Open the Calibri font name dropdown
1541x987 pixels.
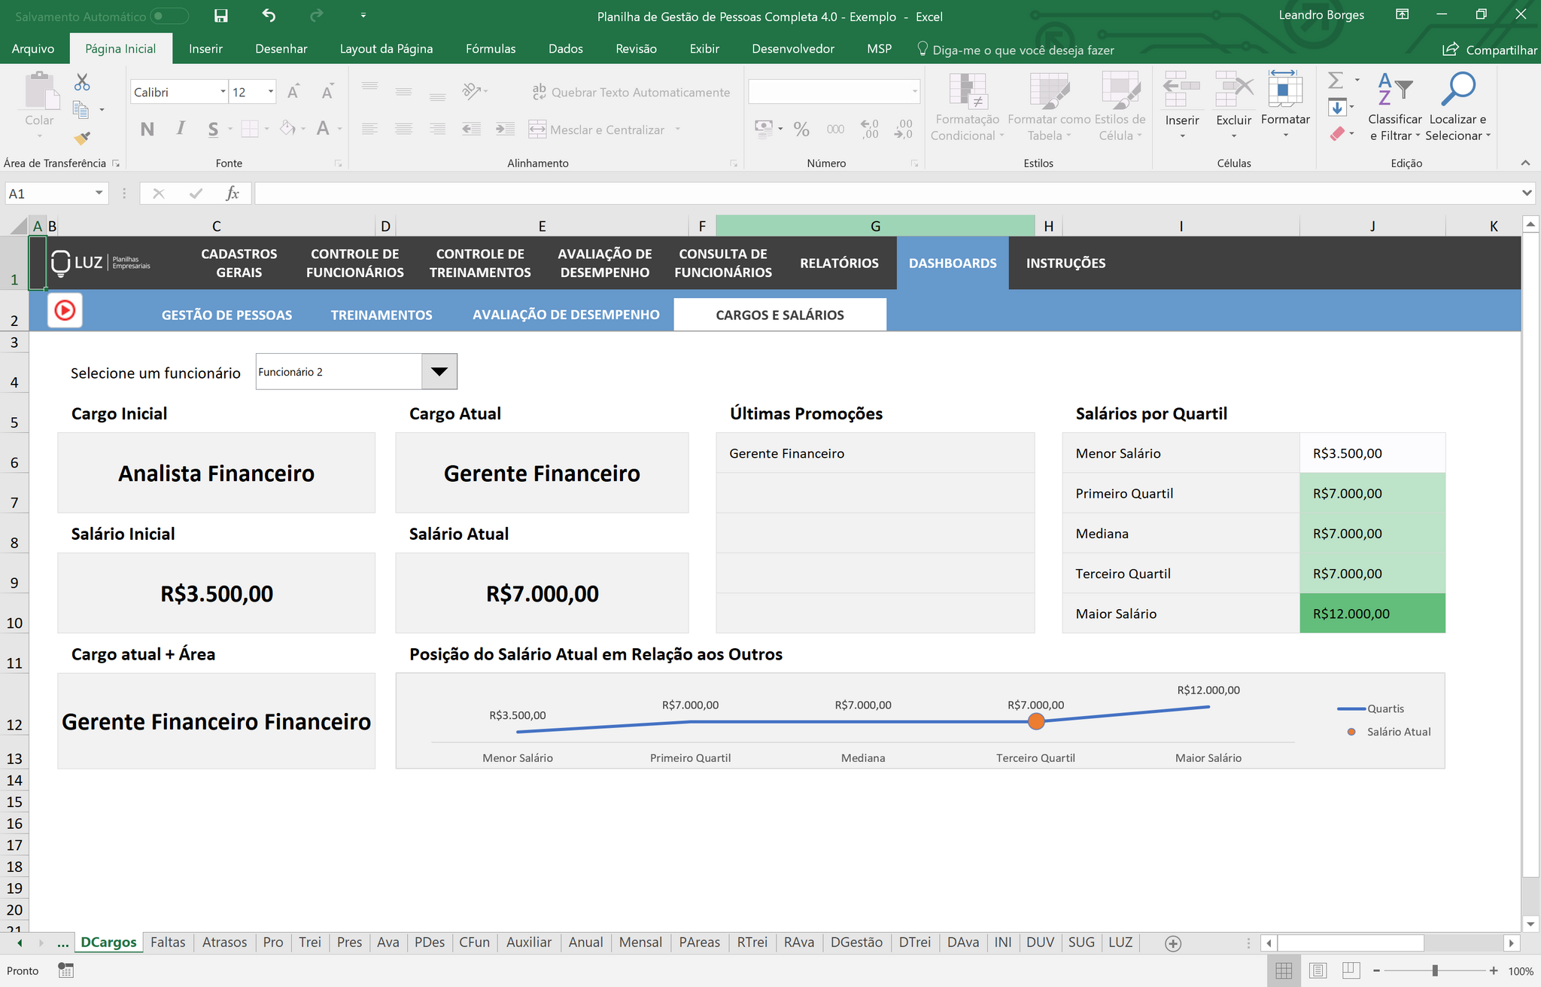pos(223,92)
